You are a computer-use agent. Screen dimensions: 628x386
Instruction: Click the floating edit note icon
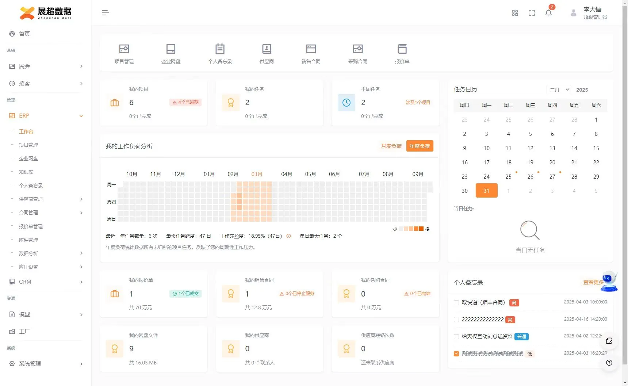609,341
